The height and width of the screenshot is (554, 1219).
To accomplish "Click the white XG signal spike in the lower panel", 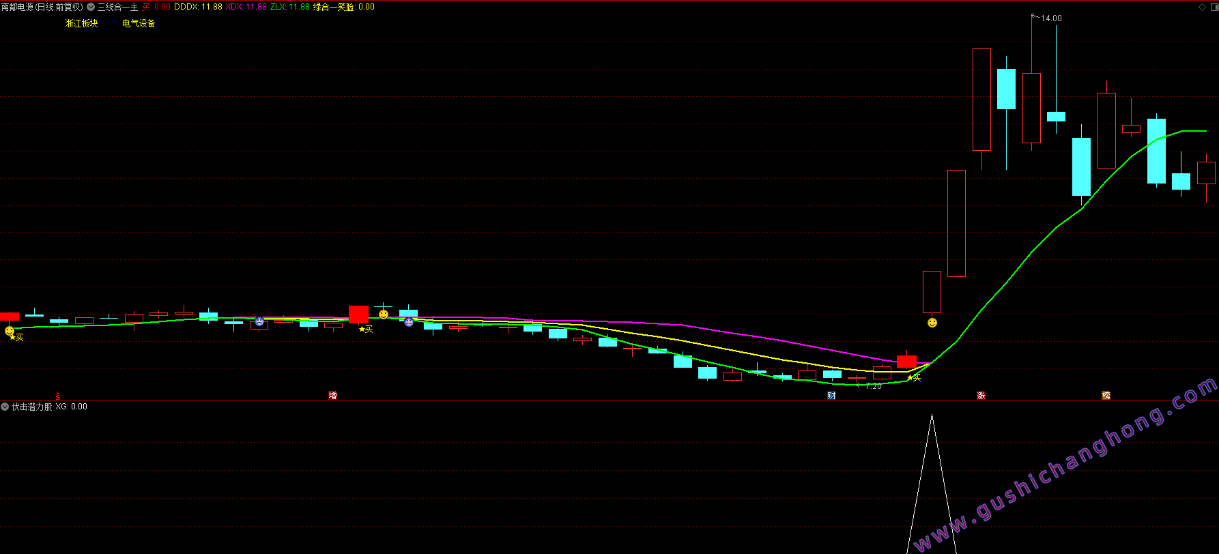I will (x=932, y=484).
